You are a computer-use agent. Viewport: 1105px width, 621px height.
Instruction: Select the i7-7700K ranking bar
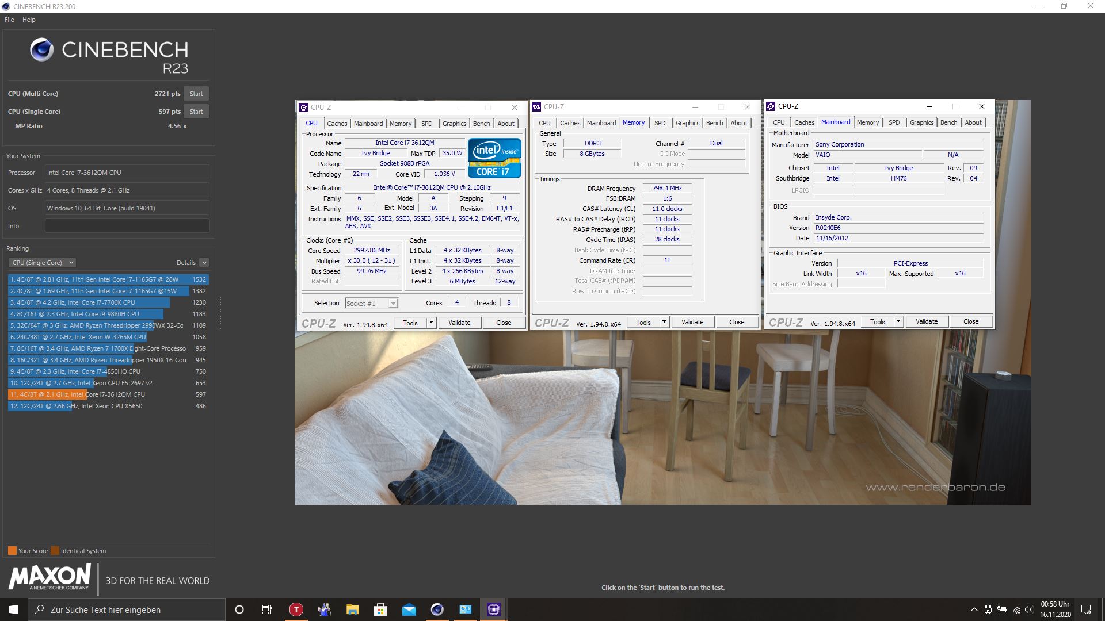coord(89,302)
